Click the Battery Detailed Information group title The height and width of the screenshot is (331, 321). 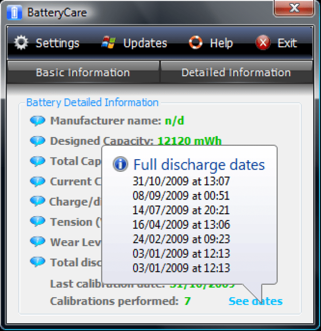point(92,103)
